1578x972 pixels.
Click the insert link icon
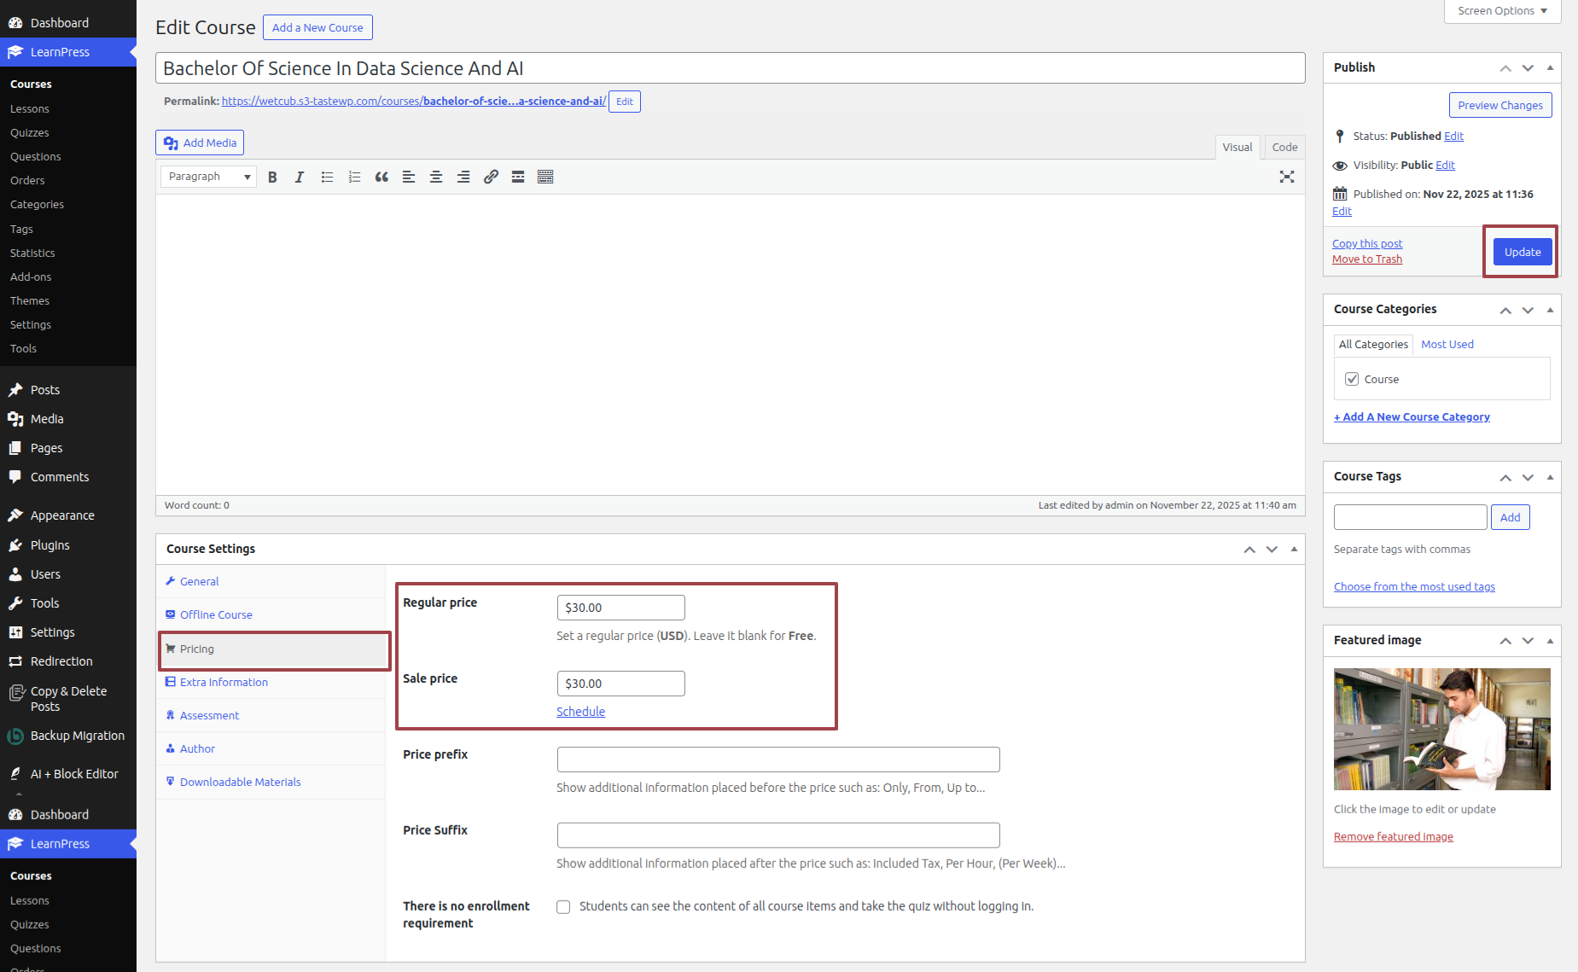[x=491, y=177]
